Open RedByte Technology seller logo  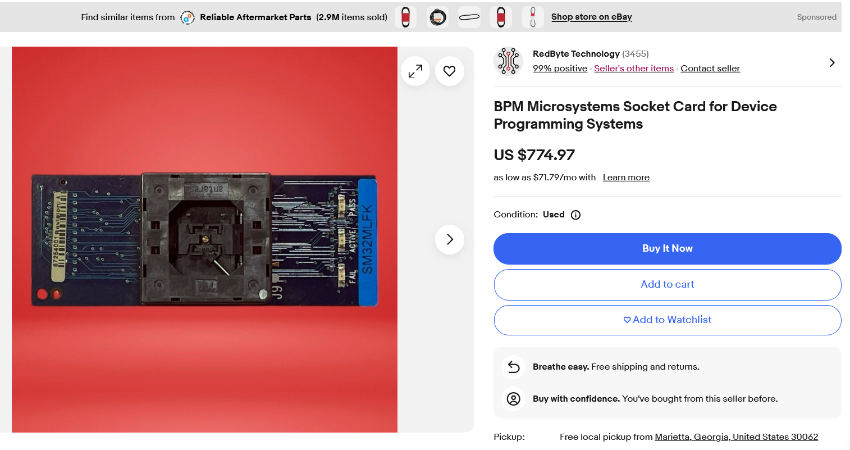[x=509, y=61]
